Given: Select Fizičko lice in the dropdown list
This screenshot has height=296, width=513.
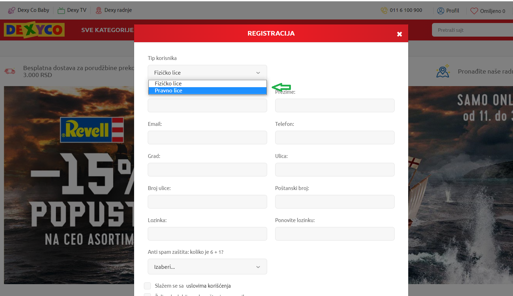Looking at the screenshot, I should point(207,84).
